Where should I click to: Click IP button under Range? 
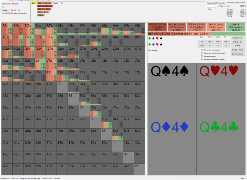click(210, 45)
